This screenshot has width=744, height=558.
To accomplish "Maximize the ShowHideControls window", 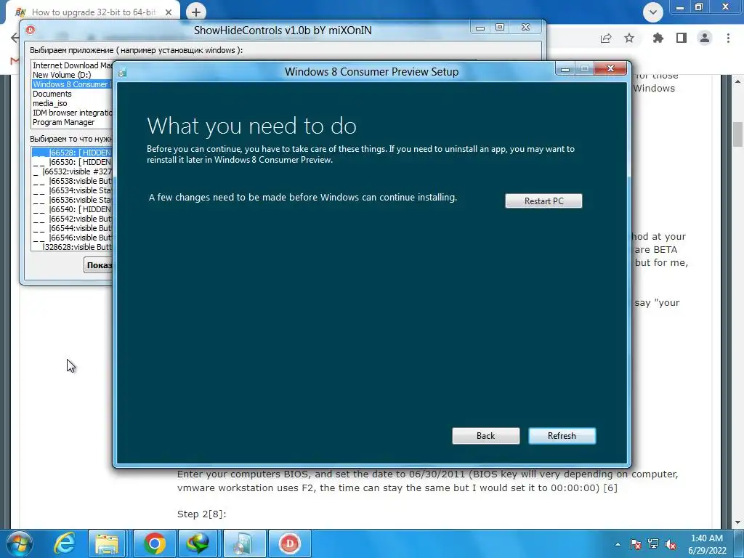I will point(500,28).
